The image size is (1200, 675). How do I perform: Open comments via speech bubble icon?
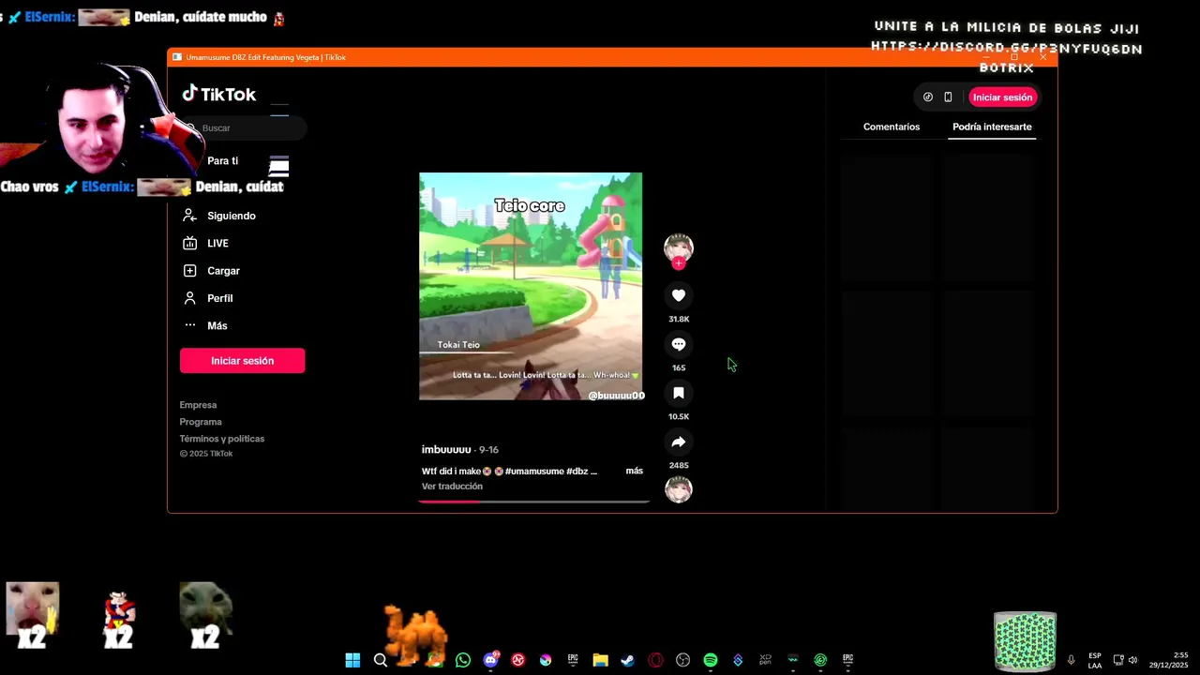[679, 344]
